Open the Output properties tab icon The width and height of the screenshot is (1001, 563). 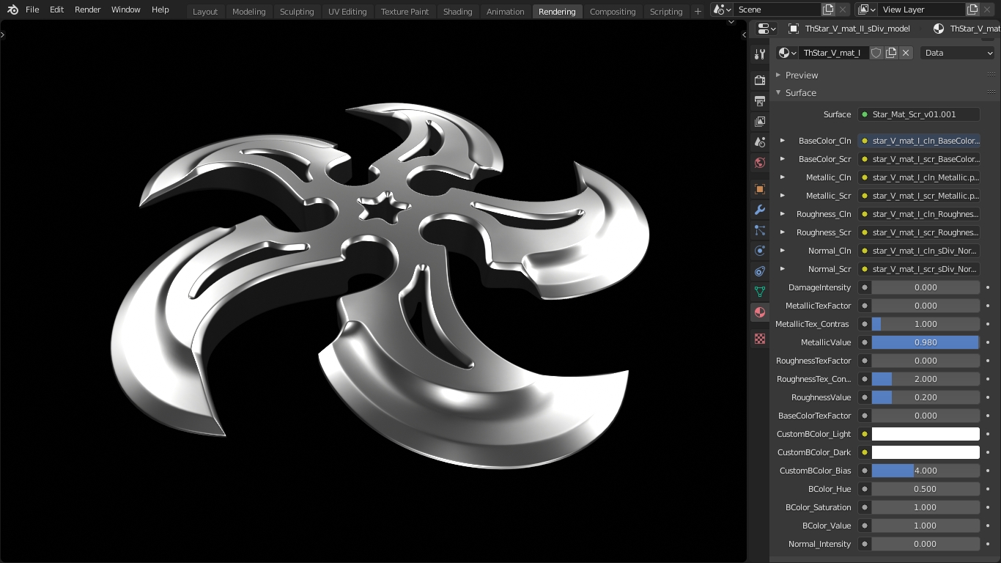point(760,100)
